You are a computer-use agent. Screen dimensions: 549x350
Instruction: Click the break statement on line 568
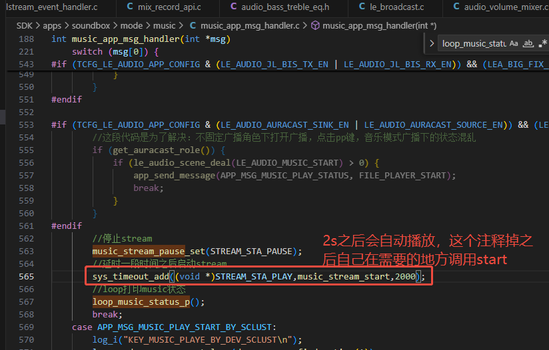105,314
